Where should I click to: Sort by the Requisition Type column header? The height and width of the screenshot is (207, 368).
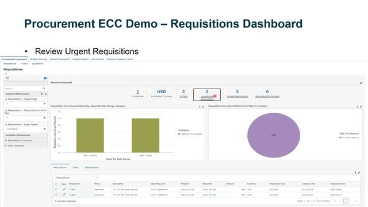tap(277, 184)
